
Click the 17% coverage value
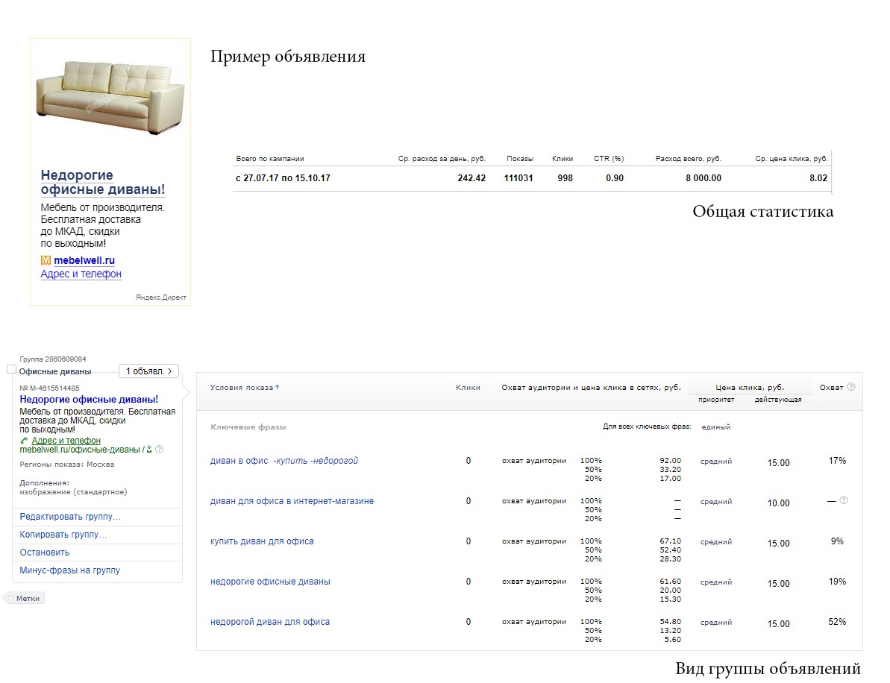[x=837, y=461]
